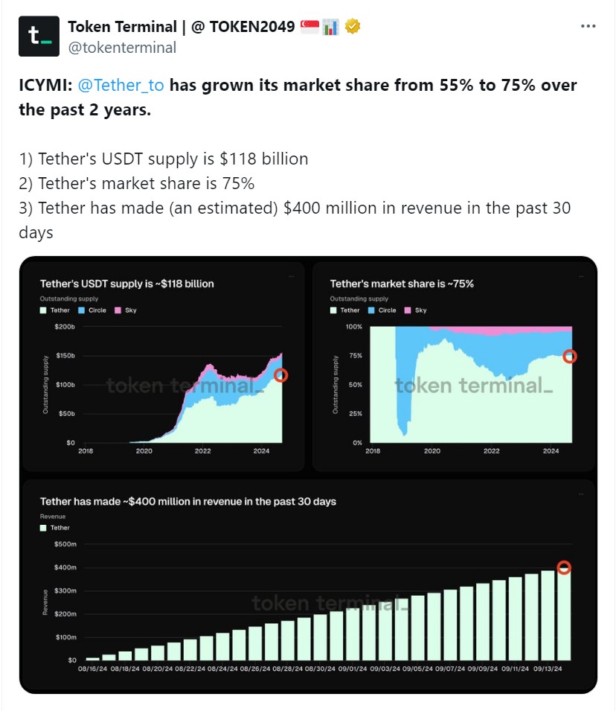The height and width of the screenshot is (711, 616).
Task: Click the @tokenterminal handle
Action: pyautogui.click(x=122, y=48)
